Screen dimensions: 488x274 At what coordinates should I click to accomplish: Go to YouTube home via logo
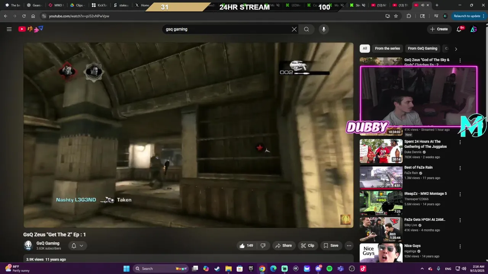coord(31,29)
